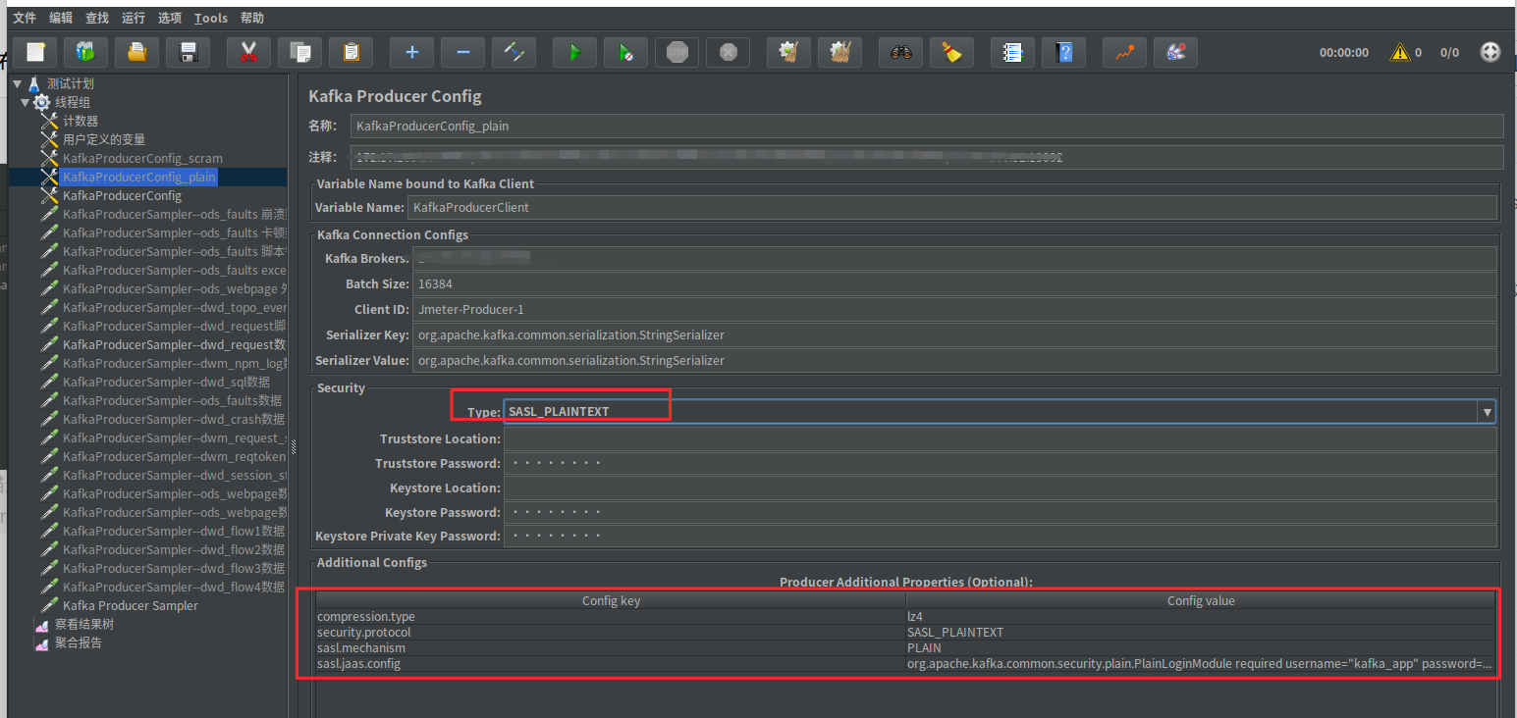Click the 名称 name input field
1517x718 pixels.
[x=926, y=126]
